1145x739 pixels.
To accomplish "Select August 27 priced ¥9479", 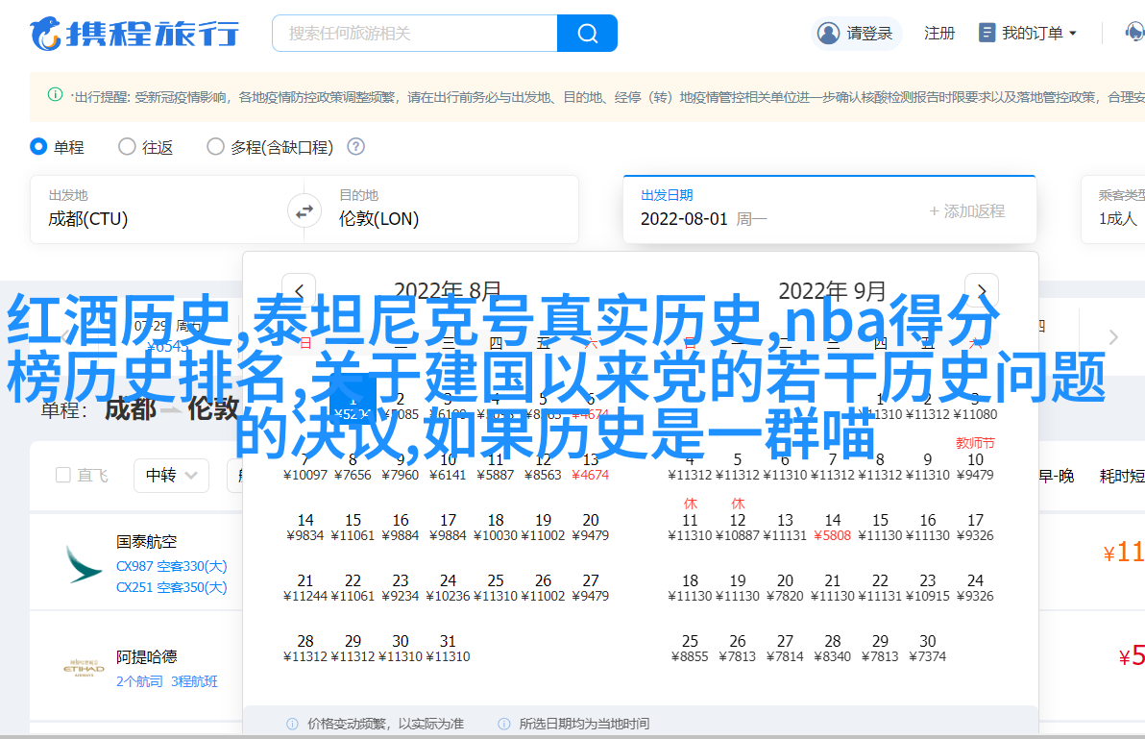I will click(x=590, y=588).
